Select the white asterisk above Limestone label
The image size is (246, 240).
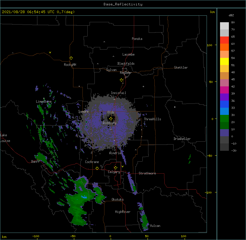click(x=44, y=99)
